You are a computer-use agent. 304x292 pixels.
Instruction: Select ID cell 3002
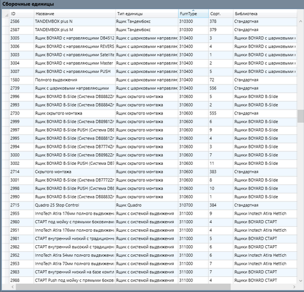pos(22,164)
